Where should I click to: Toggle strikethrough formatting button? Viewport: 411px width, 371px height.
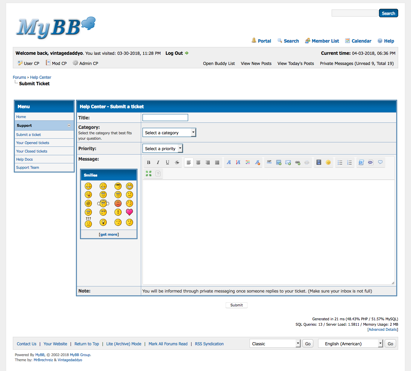coord(177,163)
